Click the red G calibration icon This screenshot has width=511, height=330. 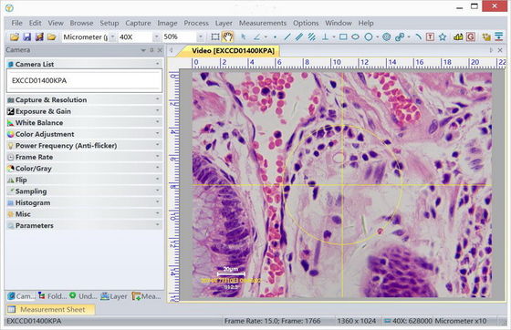(470, 36)
